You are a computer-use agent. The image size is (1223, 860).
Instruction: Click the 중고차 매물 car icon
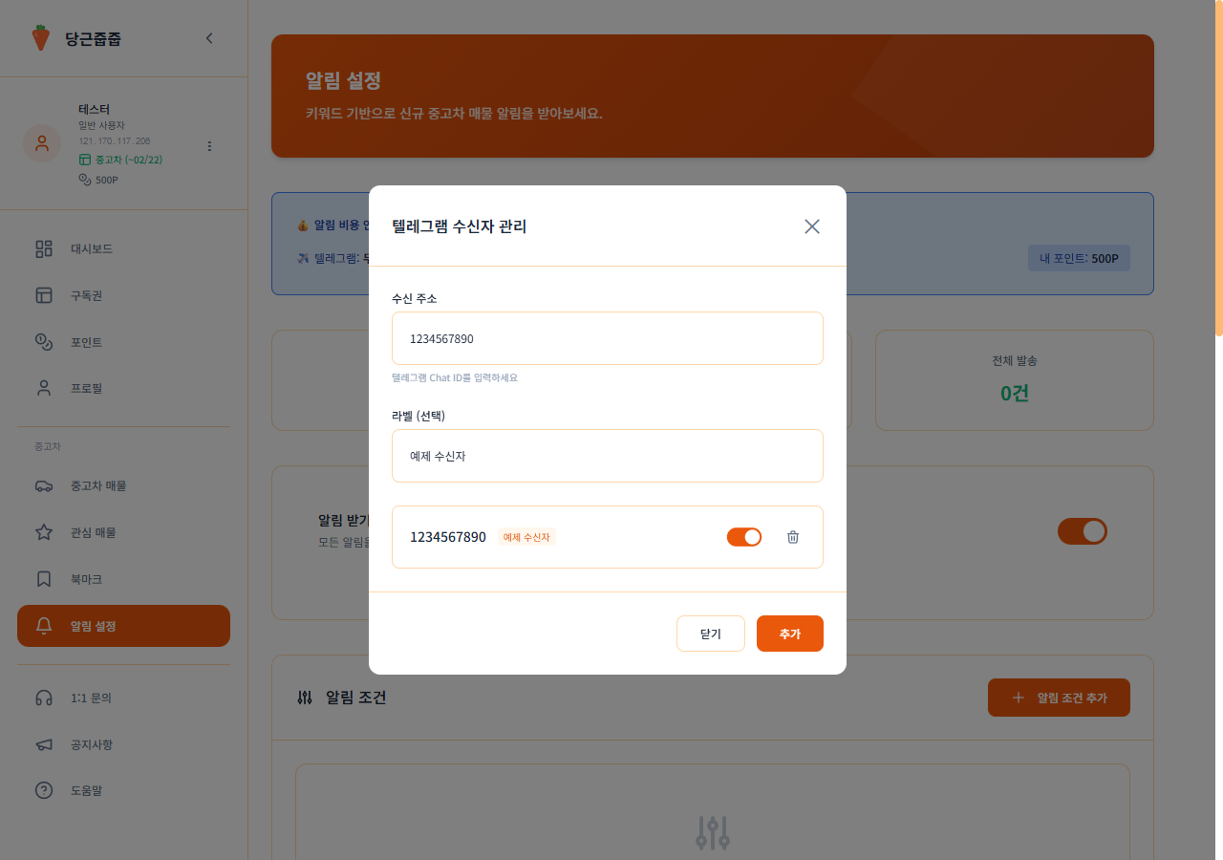[x=42, y=485]
